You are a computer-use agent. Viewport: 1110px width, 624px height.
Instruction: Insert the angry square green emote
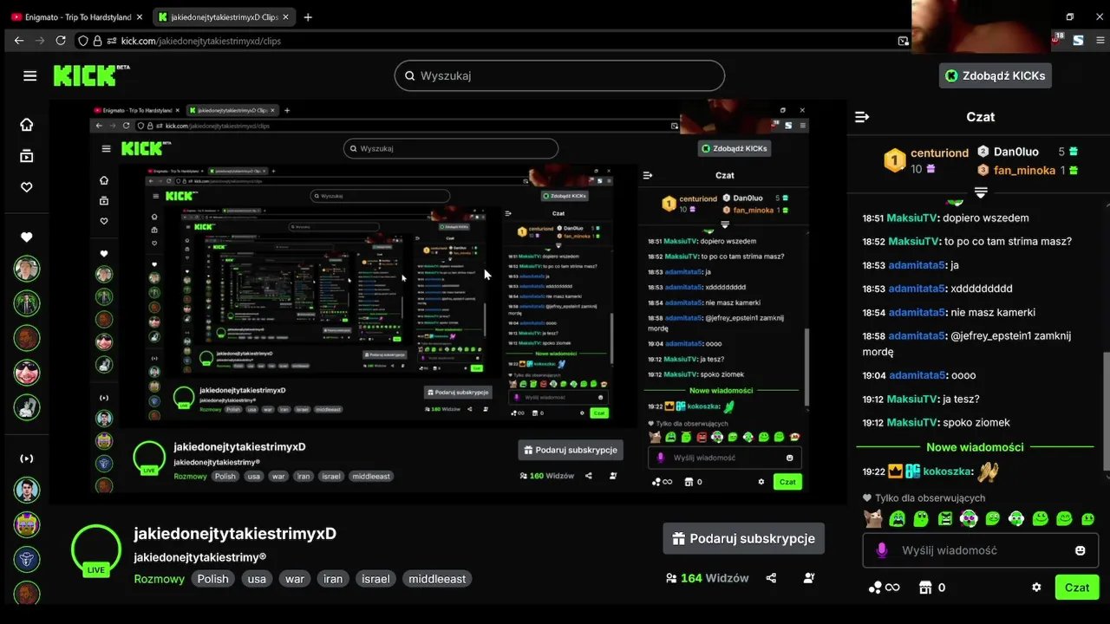point(945,519)
